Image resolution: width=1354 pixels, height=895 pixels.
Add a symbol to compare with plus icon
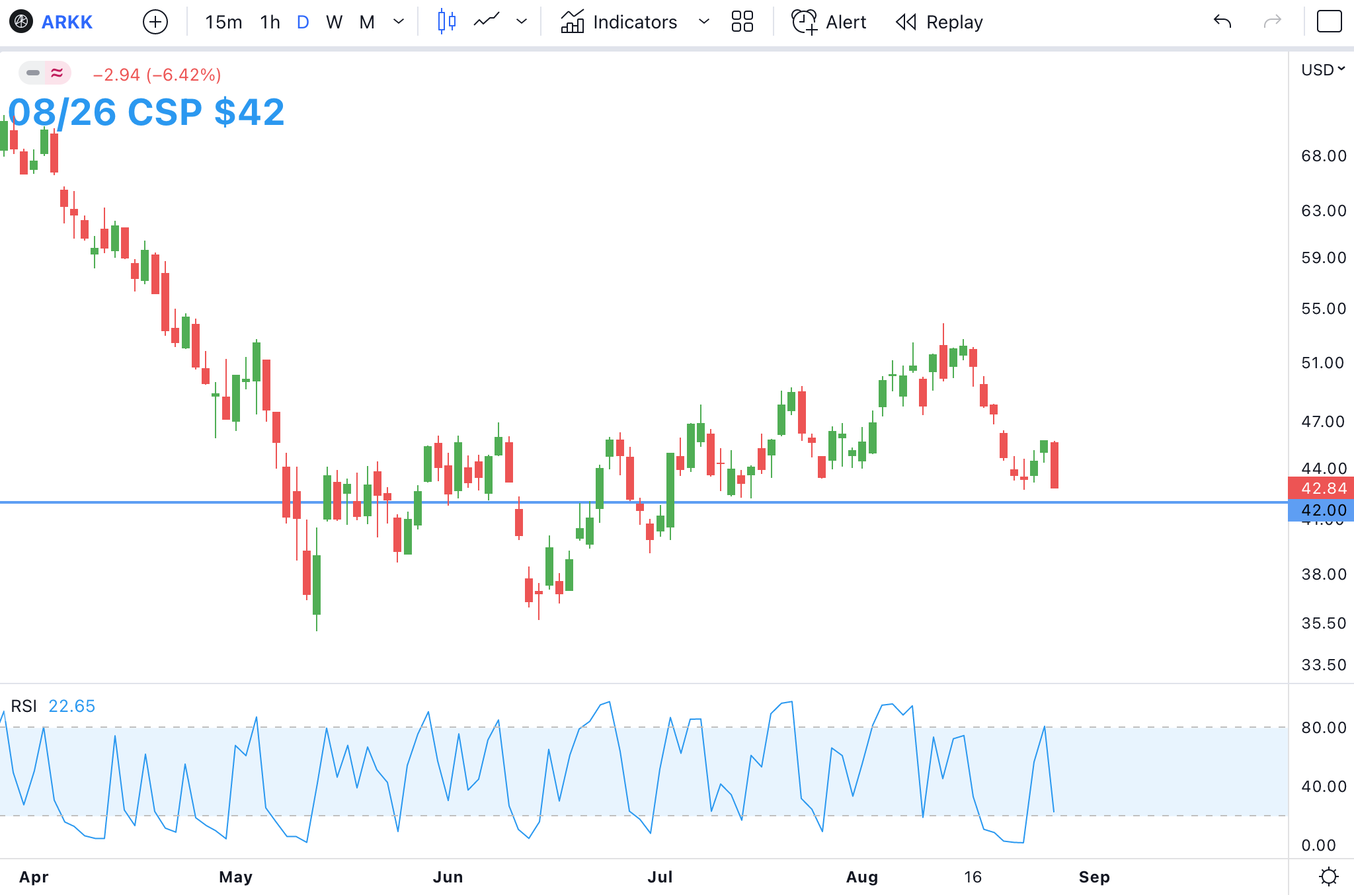tap(155, 22)
